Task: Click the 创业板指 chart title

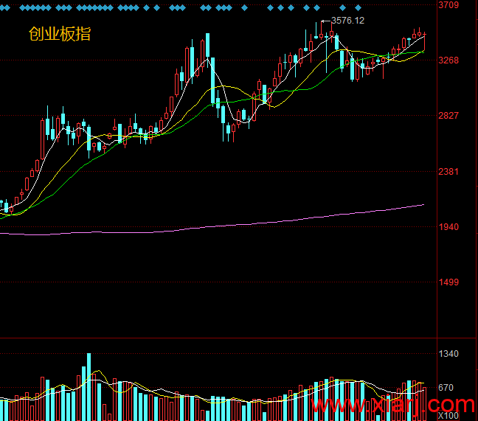Action: (60, 34)
